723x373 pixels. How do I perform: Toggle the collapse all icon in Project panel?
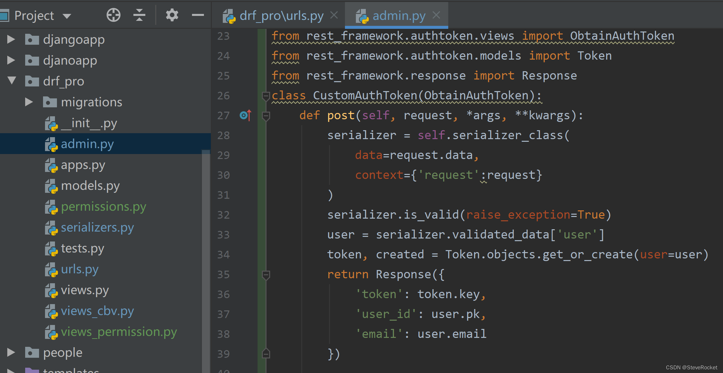140,13
